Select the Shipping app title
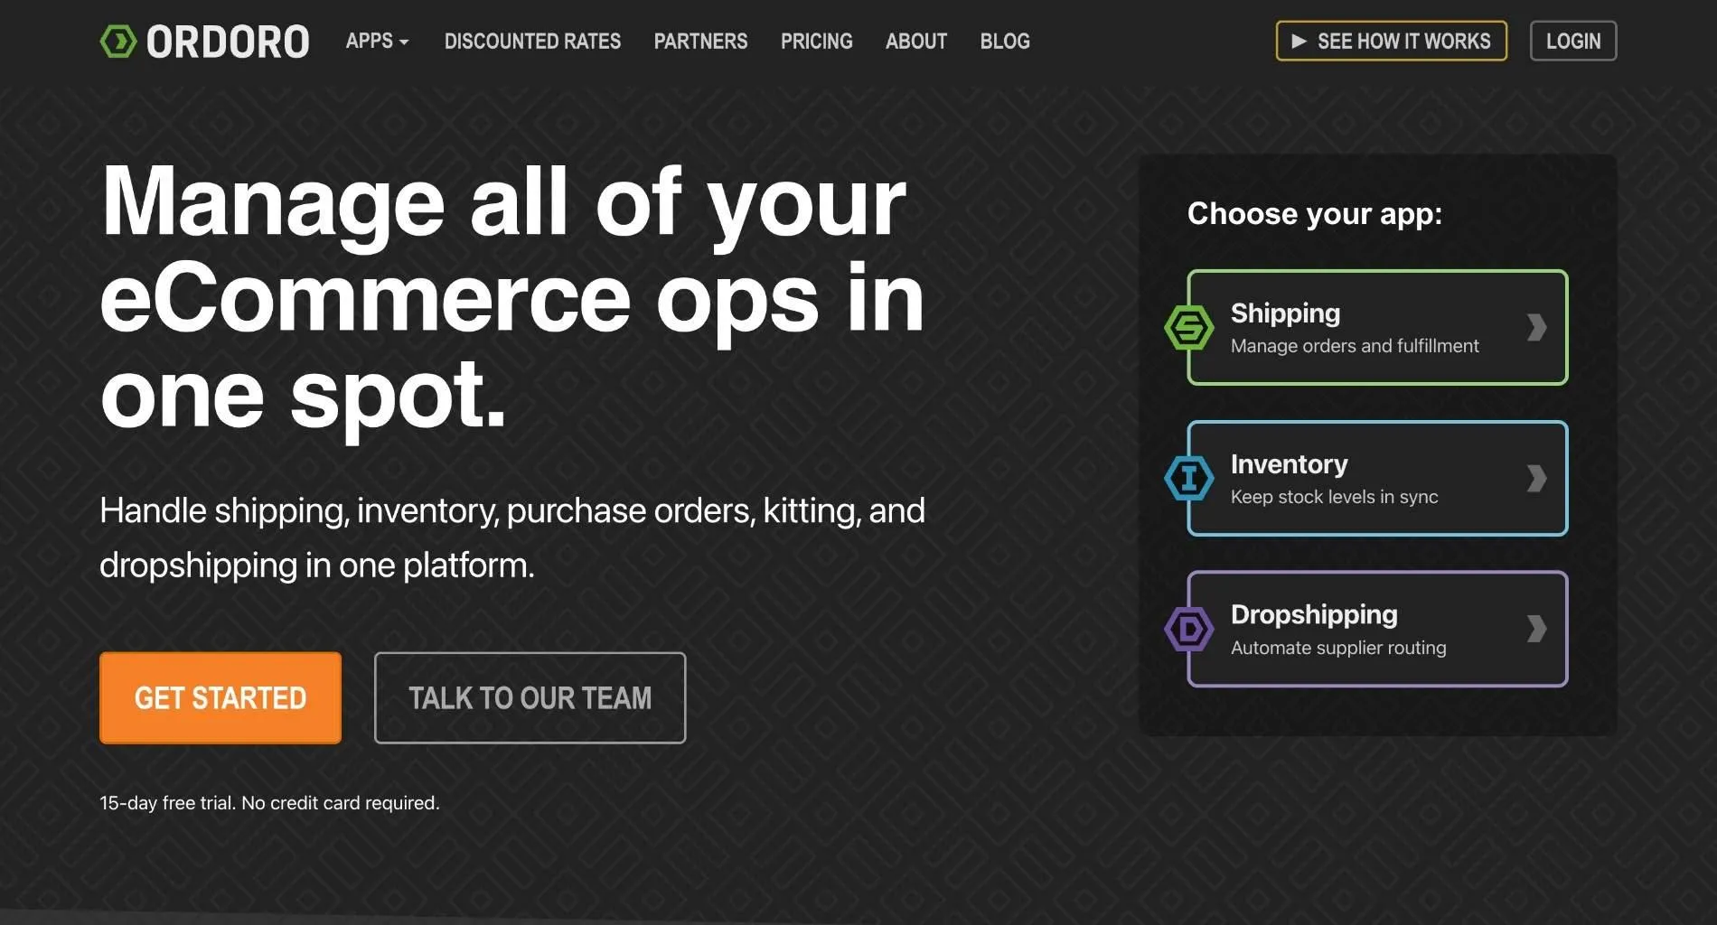 tap(1285, 313)
